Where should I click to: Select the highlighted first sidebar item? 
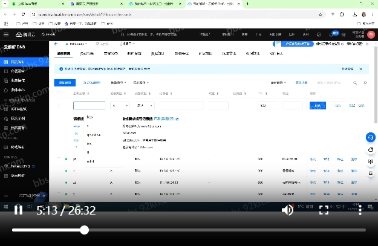(24, 62)
